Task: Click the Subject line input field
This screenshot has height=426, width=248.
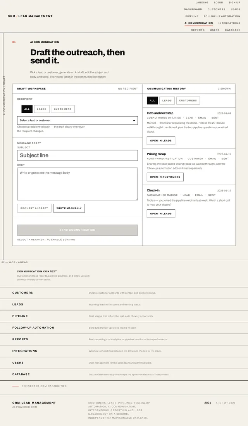Action: 77,155
